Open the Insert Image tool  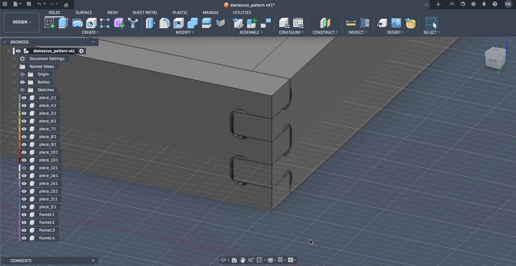(396, 23)
